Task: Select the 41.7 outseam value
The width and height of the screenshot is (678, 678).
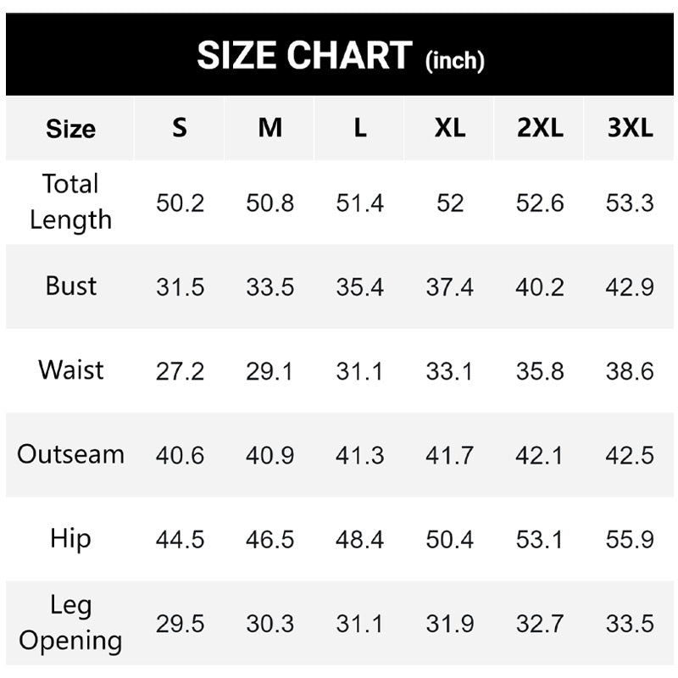Action: pyautogui.click(x=449, y=456)
